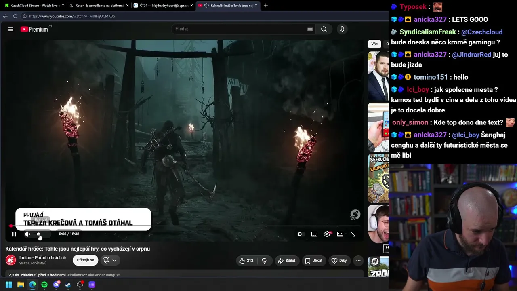517x291 pixels.
Task: Pause the video
Action: pos(14,234)
